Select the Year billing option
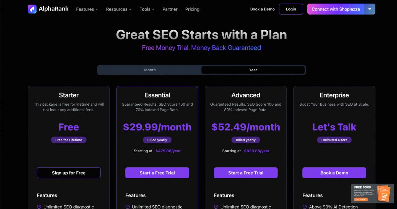Image resolution: width=397 pixels, height=209 pixels. (x=253, y=70)
